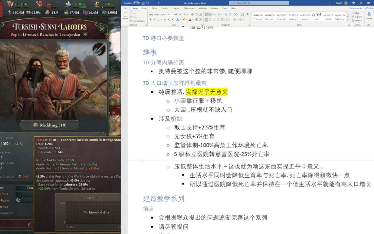Open the Review ribbon tab

click(214, 8)
